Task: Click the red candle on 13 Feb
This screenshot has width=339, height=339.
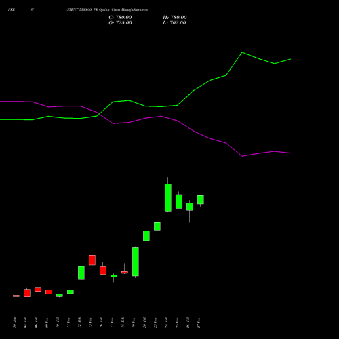Action: [92, 260]
